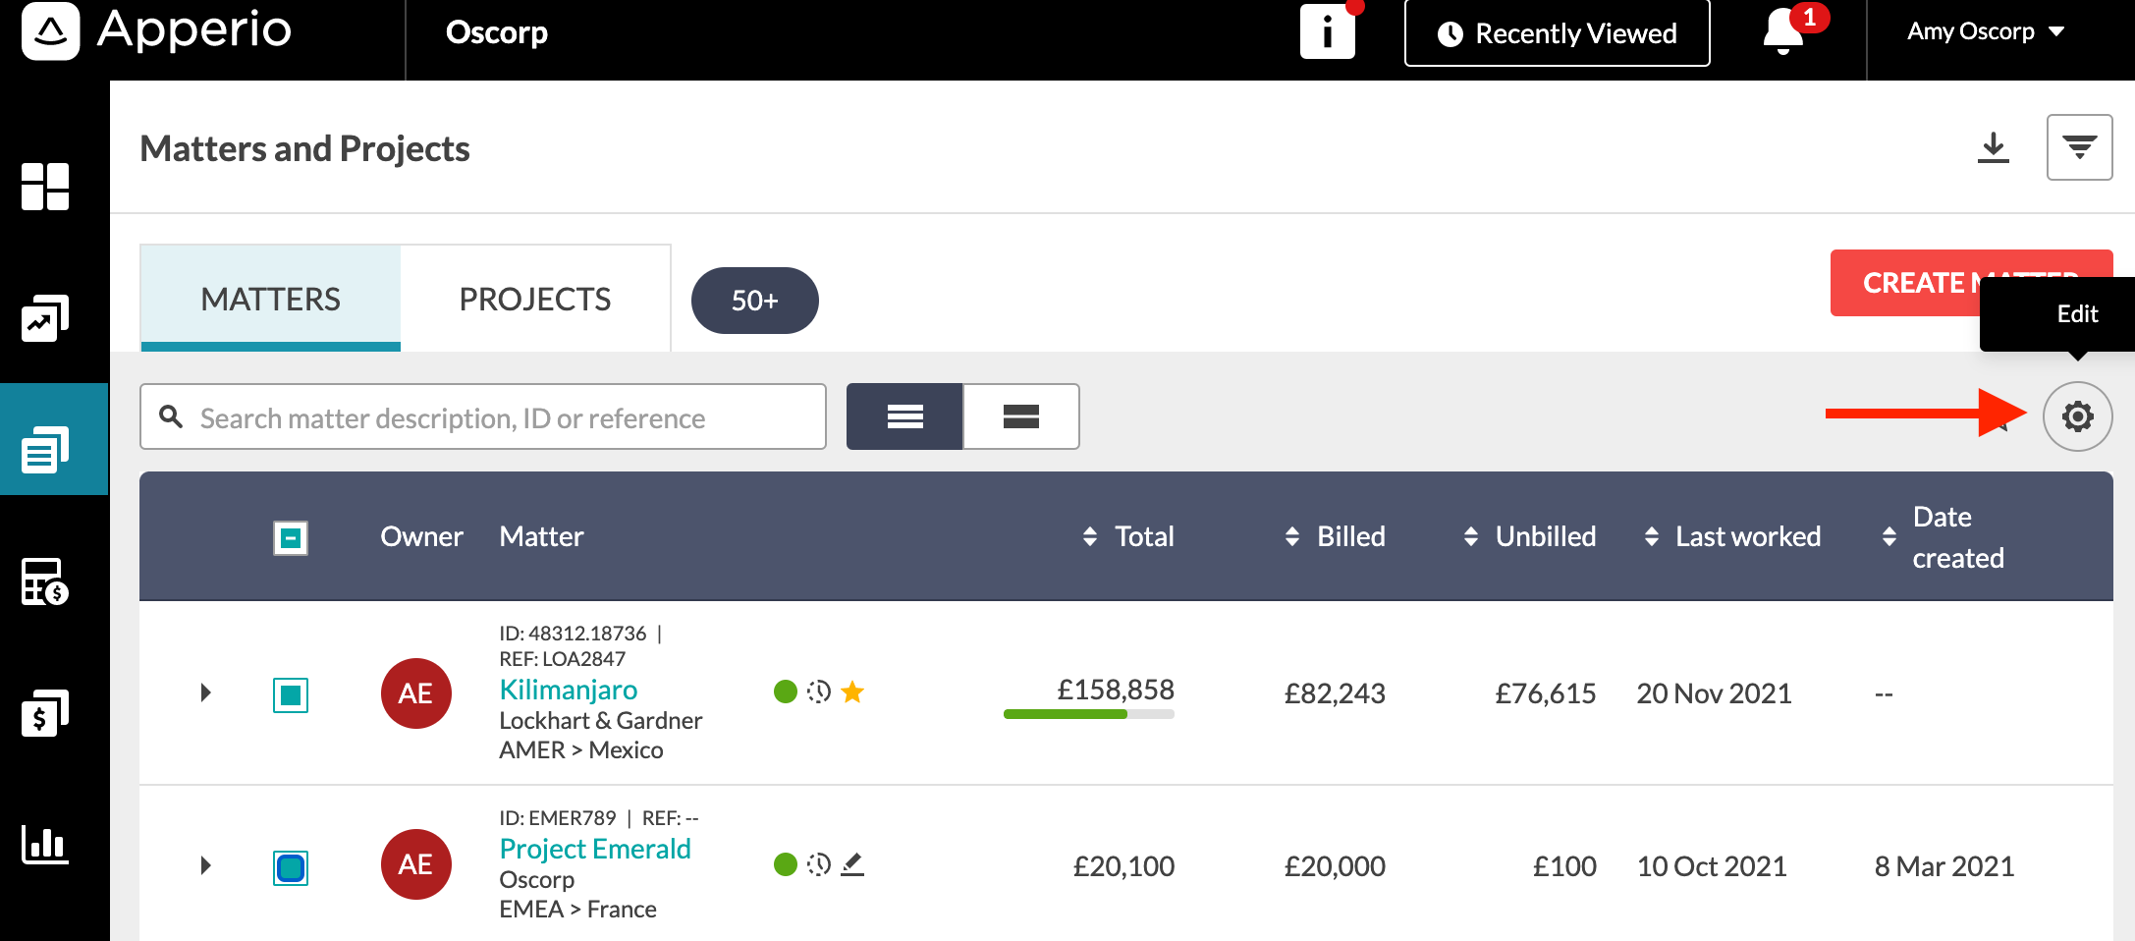This screenshot has height=941, width=2135.
Task: Click the Create Matter button
Action: pos(1905,283)
